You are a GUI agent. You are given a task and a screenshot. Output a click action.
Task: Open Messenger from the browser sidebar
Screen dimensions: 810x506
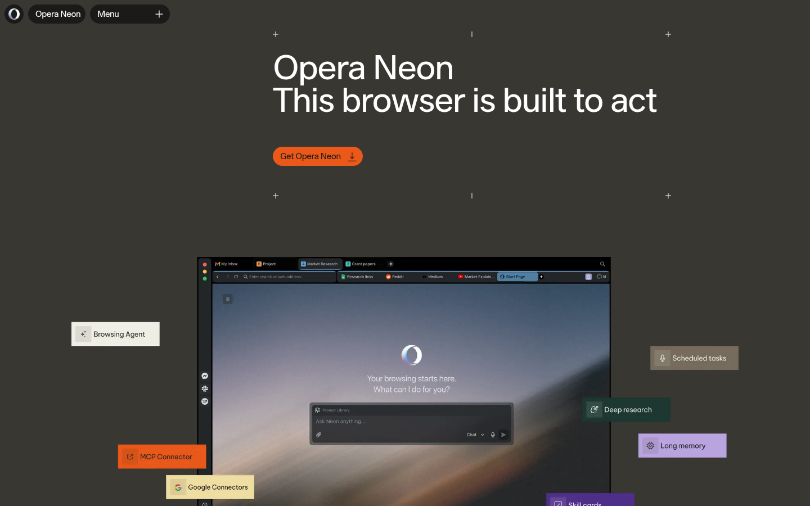(205, 376)
